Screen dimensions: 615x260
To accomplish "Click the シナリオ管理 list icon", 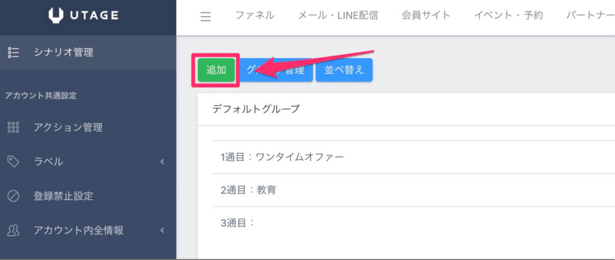I will [x=13, y=53].
